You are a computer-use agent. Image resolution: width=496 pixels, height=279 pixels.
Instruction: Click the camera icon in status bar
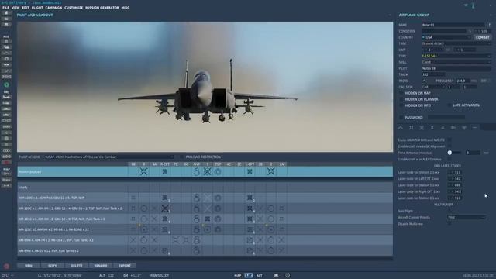point(276,276)
